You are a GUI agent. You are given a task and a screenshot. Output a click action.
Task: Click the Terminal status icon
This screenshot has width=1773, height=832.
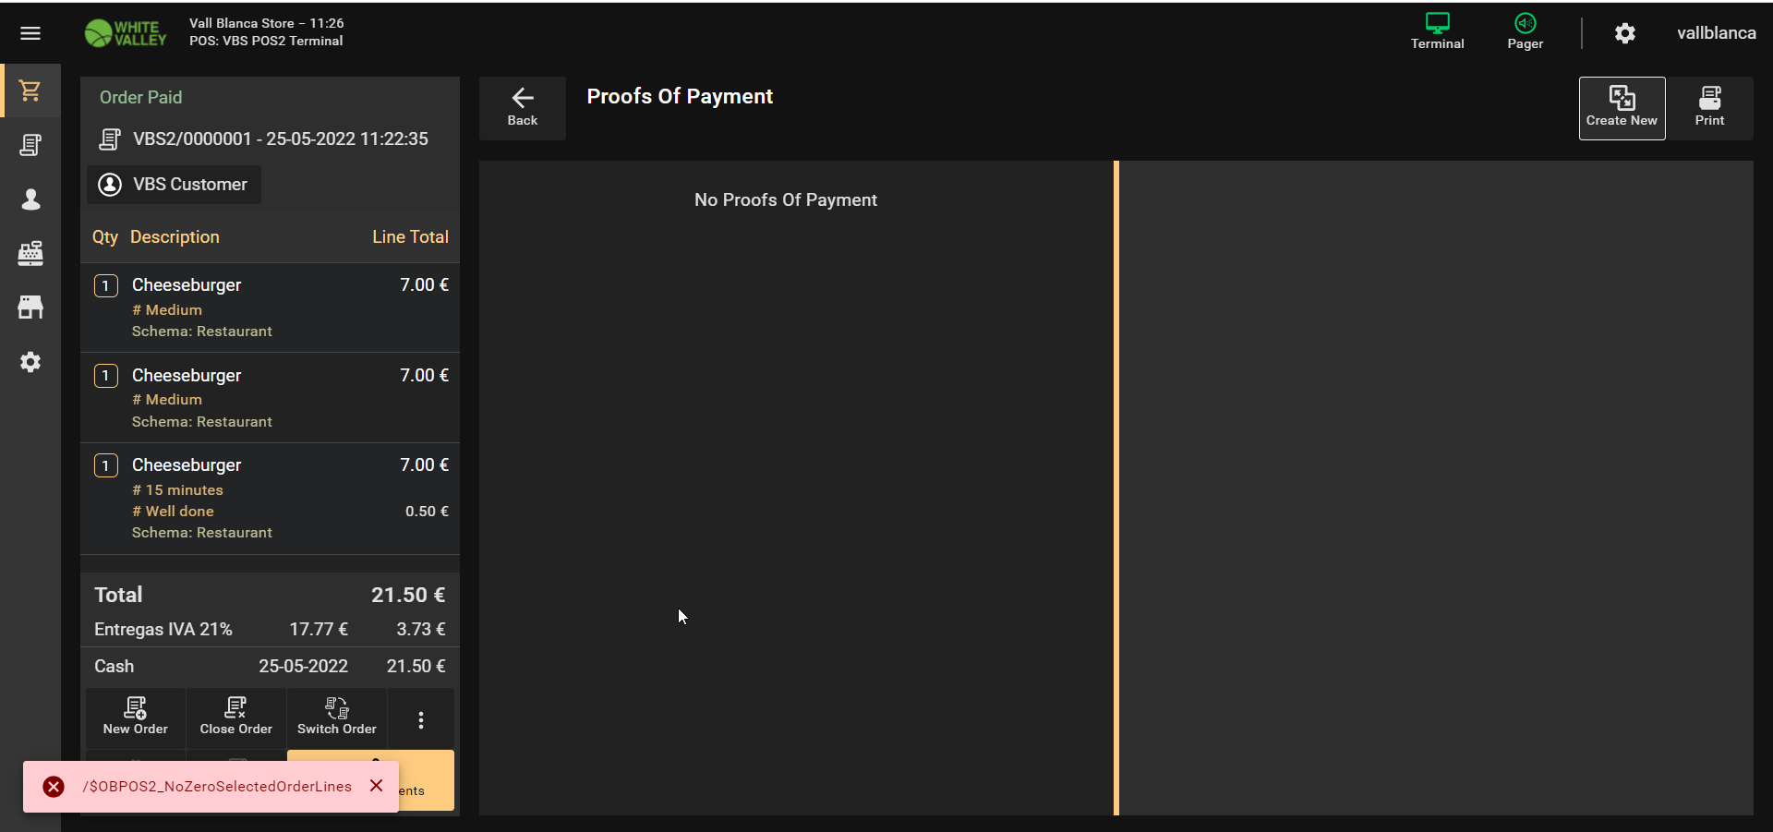tap(1437, 31)
